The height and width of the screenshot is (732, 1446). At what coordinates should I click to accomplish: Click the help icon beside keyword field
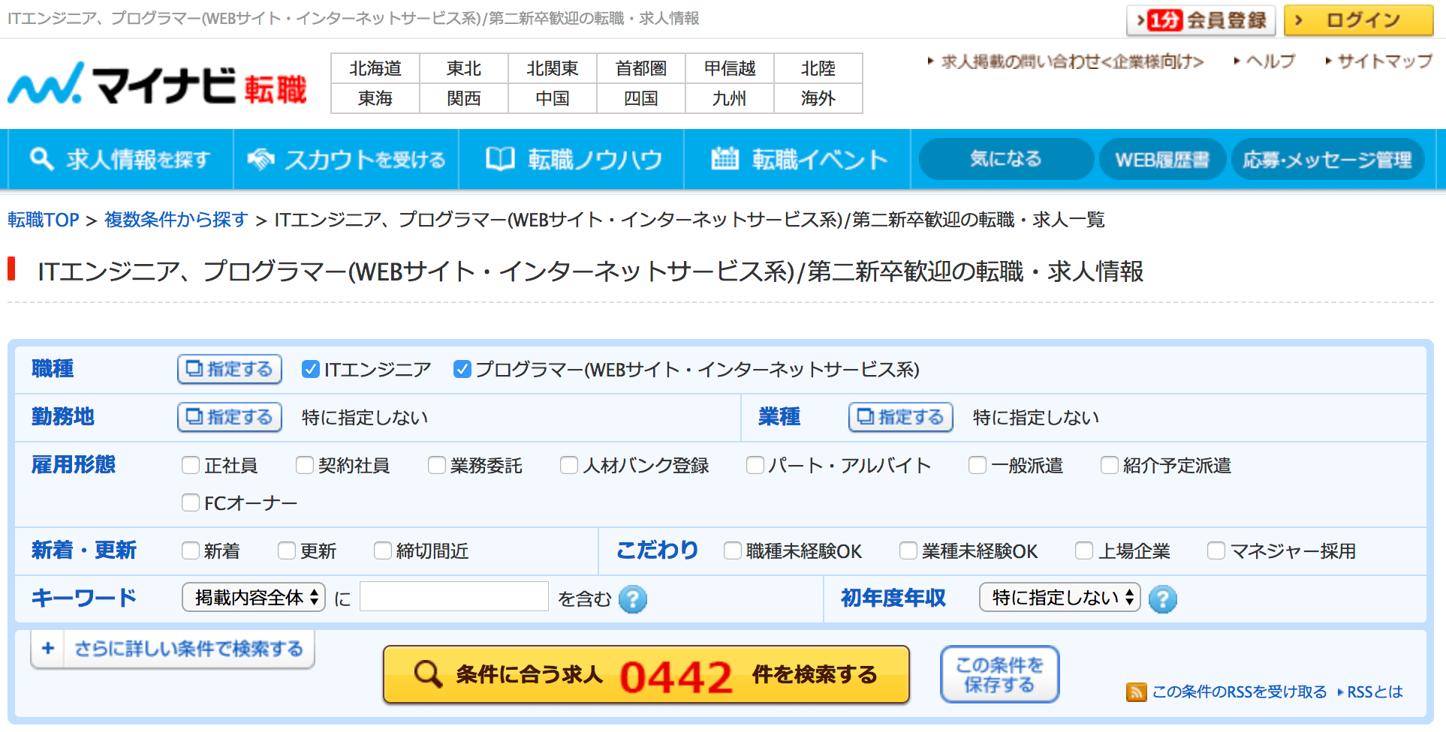pyautogui.click(x=633, y=598)
